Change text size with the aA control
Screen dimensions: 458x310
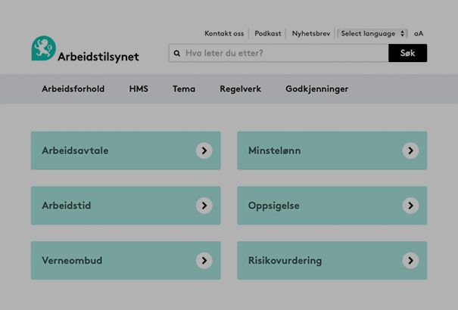(x=419, y=33)
